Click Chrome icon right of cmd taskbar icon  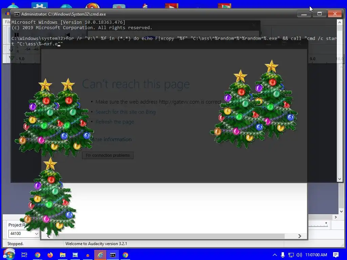[x=125, y=255]
